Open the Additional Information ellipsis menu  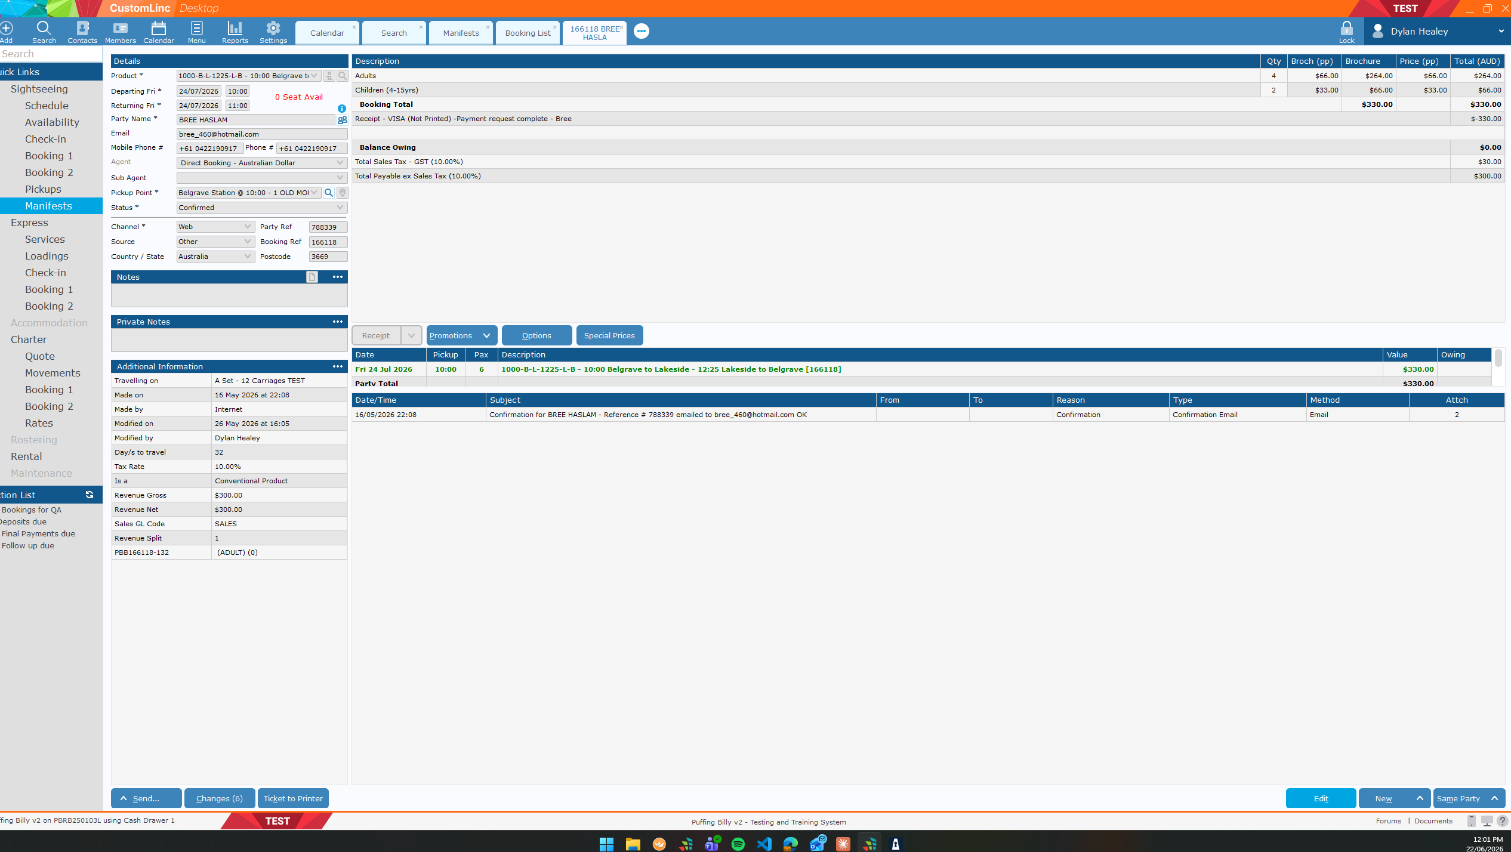[338, 366]
